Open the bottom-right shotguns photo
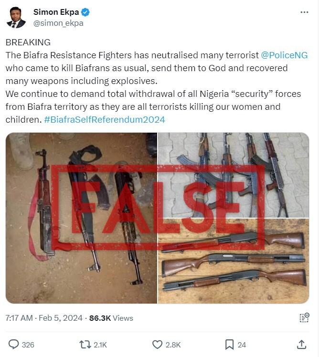This screenshot has height=357, width=319. 234,261
